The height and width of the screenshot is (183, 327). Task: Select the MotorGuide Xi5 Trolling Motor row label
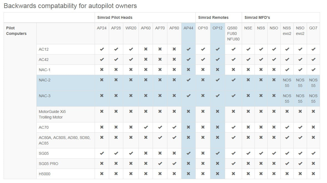coord(52,114)
